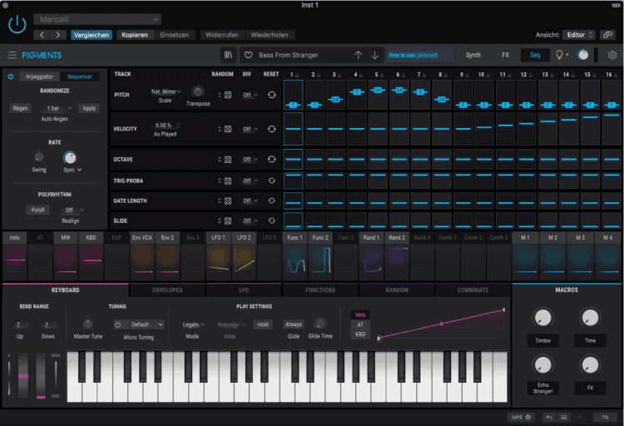The width and height of the screenshot is (624, 426).
Task: Open Pitch track Div Off dropdown
Action: pos(250,95)
